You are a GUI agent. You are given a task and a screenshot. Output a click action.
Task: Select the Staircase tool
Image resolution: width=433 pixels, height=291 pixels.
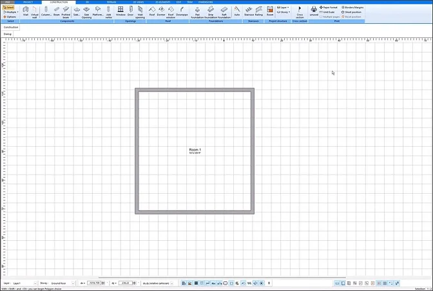[249, 12]
